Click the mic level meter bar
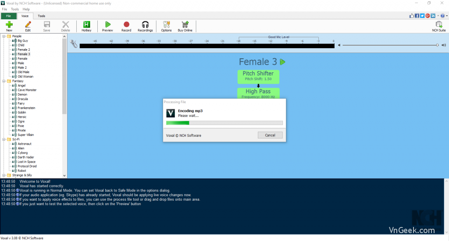449x241 pixels. pyautogui.click(x=207, y=46)
